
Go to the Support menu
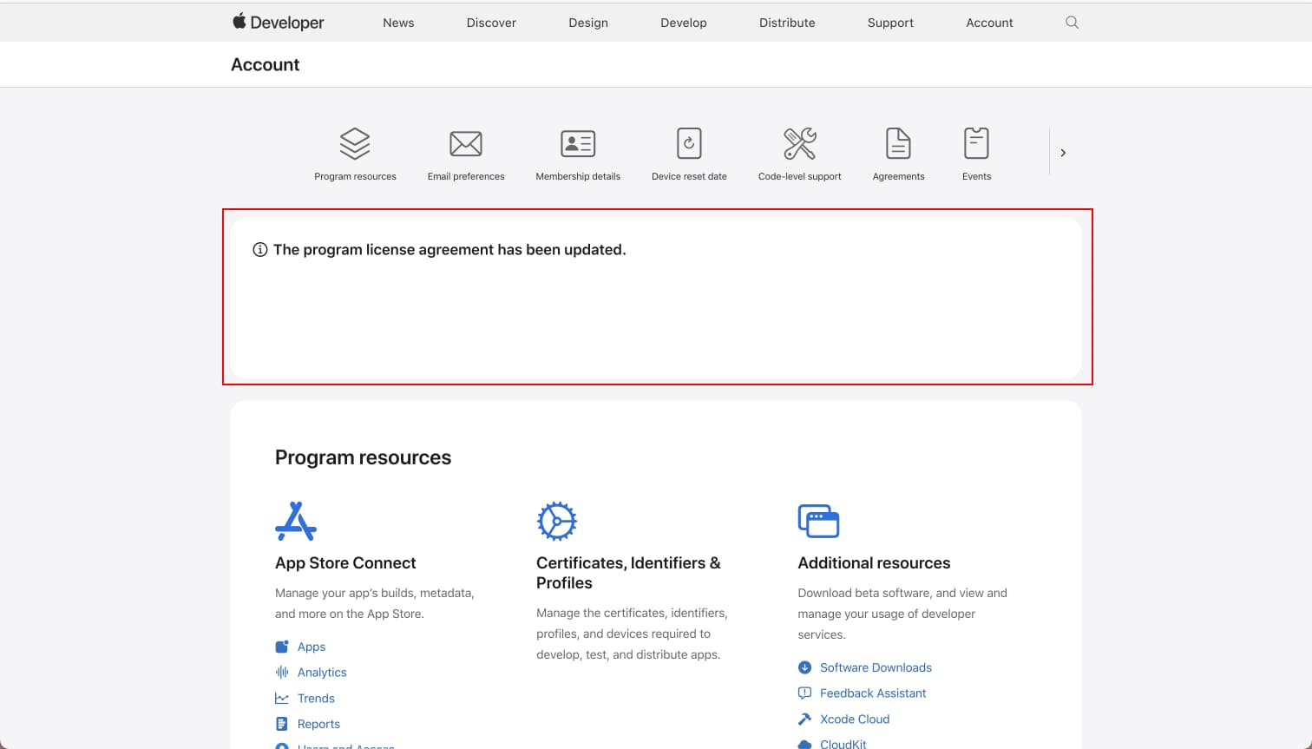[x=890, y=23]
